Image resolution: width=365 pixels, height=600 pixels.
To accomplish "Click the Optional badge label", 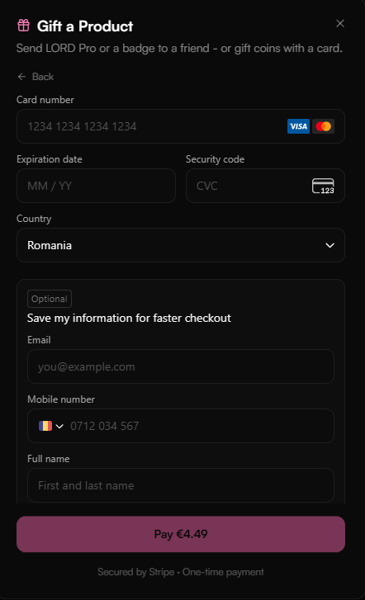I will tap(50, 299).
